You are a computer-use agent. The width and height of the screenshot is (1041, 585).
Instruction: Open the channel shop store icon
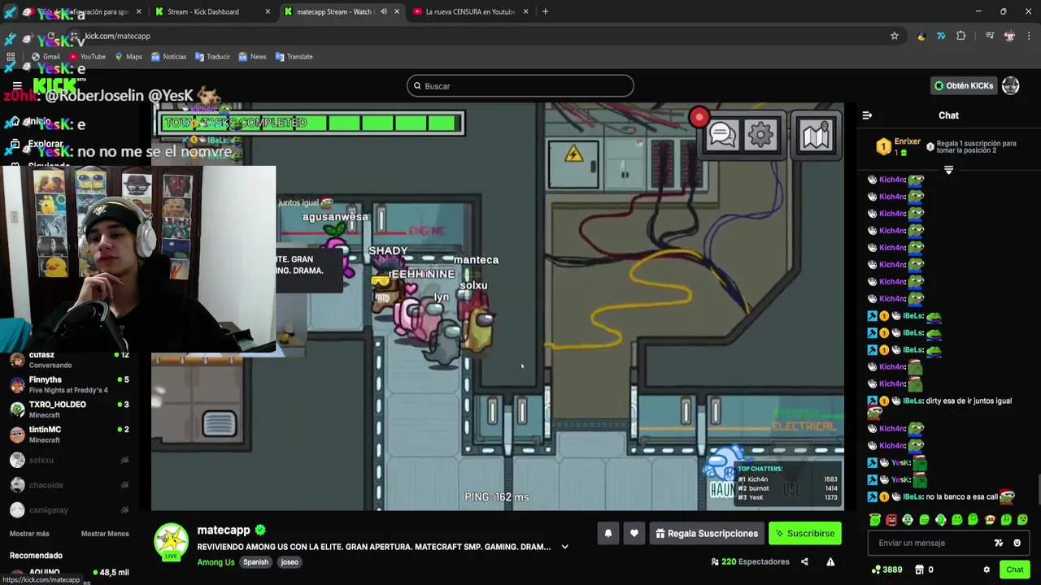coord(919,570)
